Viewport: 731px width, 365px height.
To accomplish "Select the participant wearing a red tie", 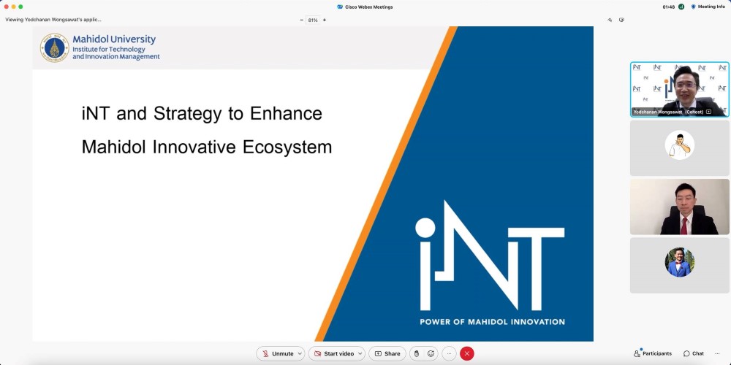I will 679,207.
